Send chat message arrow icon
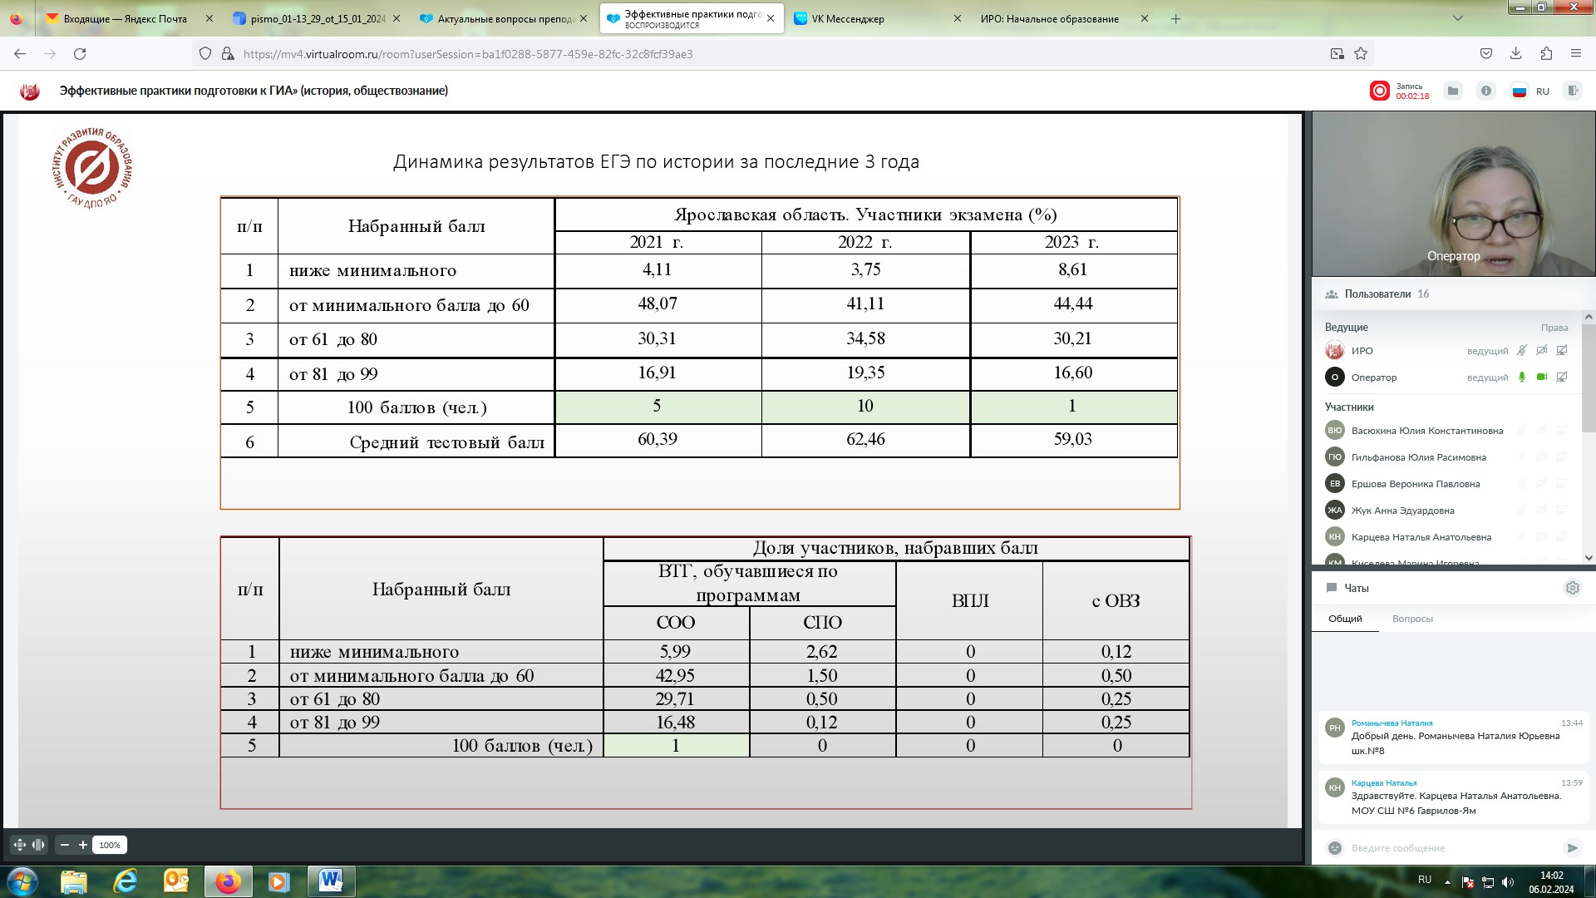1596x898 pixels. coord(1572,848)
